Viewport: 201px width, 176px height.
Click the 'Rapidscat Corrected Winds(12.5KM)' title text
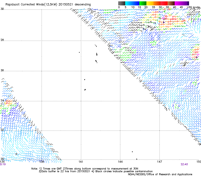tap(31, 5)
